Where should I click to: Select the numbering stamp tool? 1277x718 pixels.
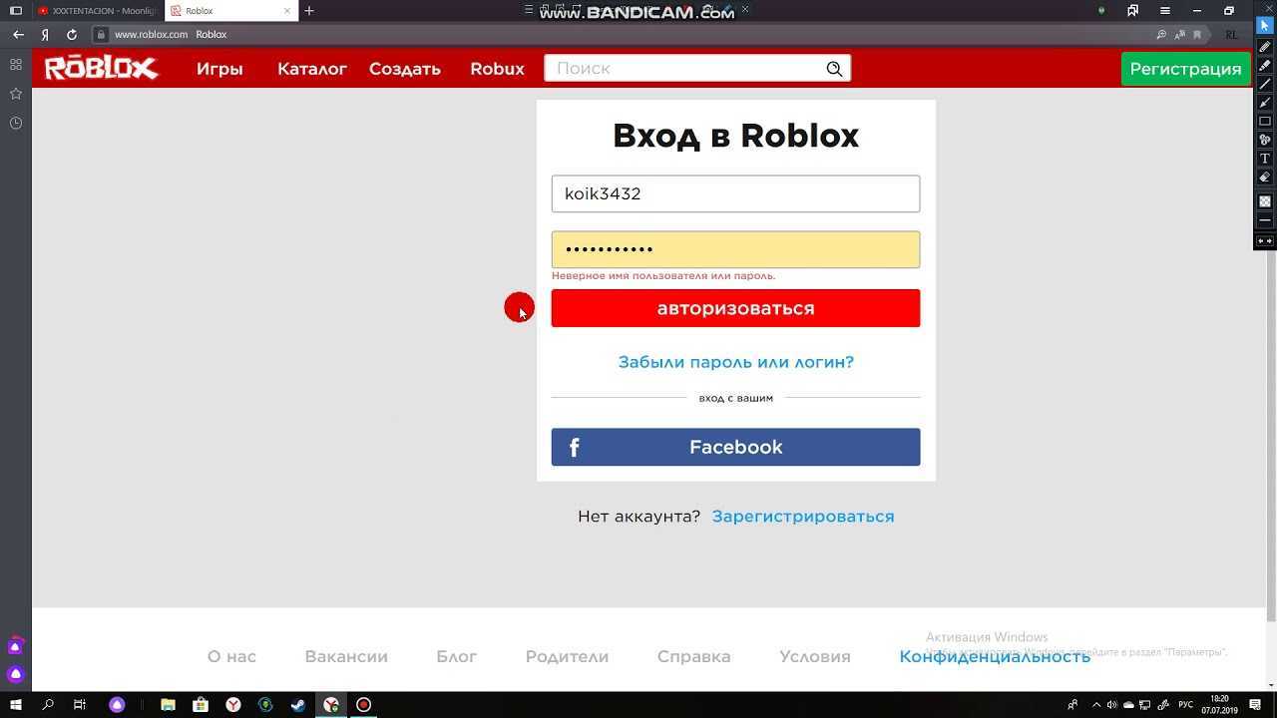click(1264, 140)
